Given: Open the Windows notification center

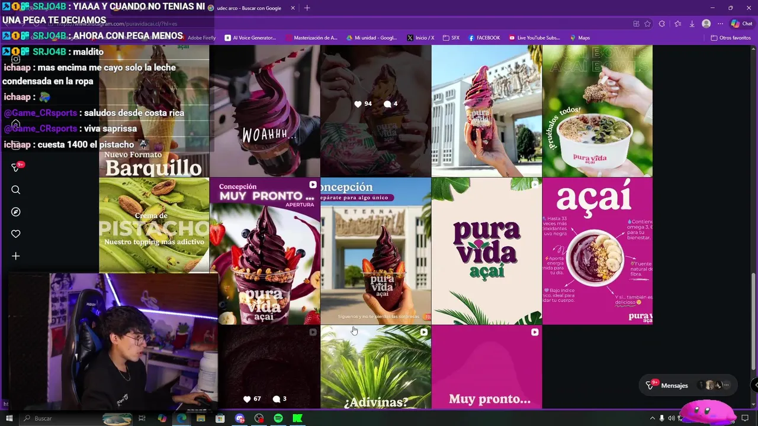Looking at the screenshot, I should [x=745, y=418].
